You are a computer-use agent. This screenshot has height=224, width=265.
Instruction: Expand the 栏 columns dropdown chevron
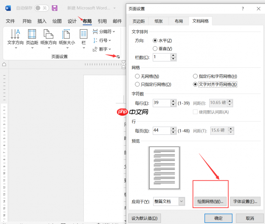(x=84, y=48)
